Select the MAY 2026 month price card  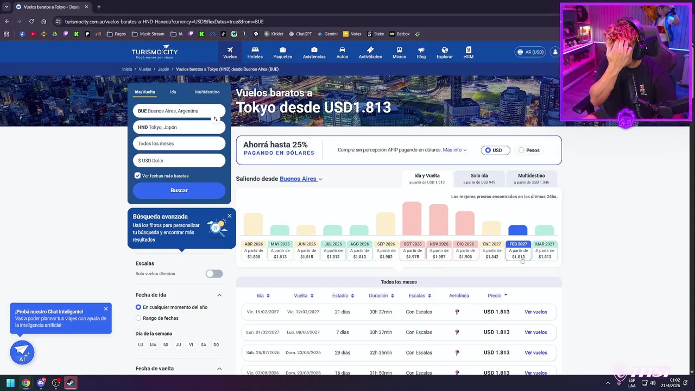click(x=280, y=250)
